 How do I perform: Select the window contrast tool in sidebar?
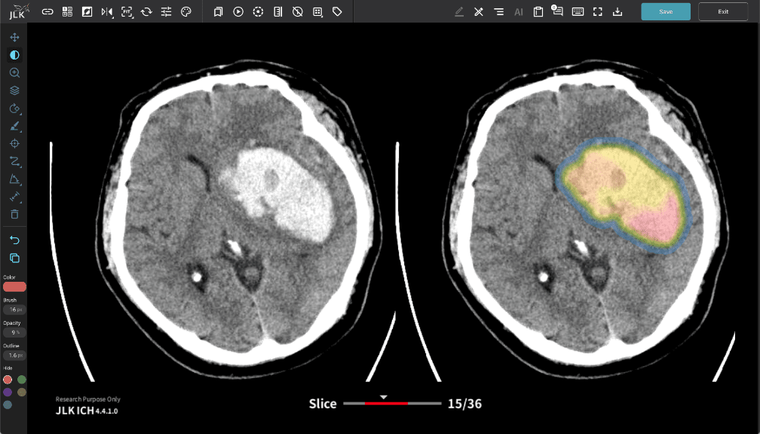[x=14, y=55]
